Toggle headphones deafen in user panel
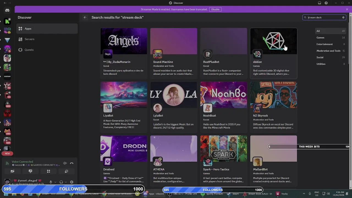Screen dimensions: 352x198 [x=61, y=182]
